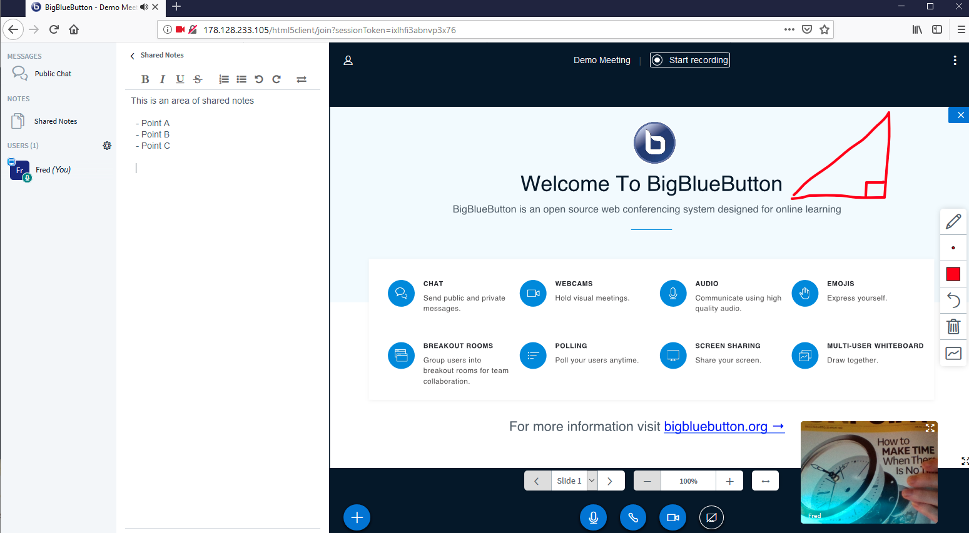
Task: Toggle the Firefox sidebar
Action: pyautogui.click(x=937, y=29)
